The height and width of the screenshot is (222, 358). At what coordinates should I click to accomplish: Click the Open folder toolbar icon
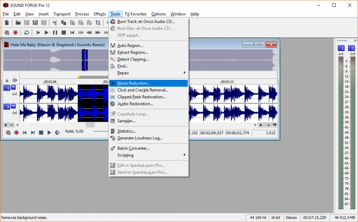click(18, 23)
